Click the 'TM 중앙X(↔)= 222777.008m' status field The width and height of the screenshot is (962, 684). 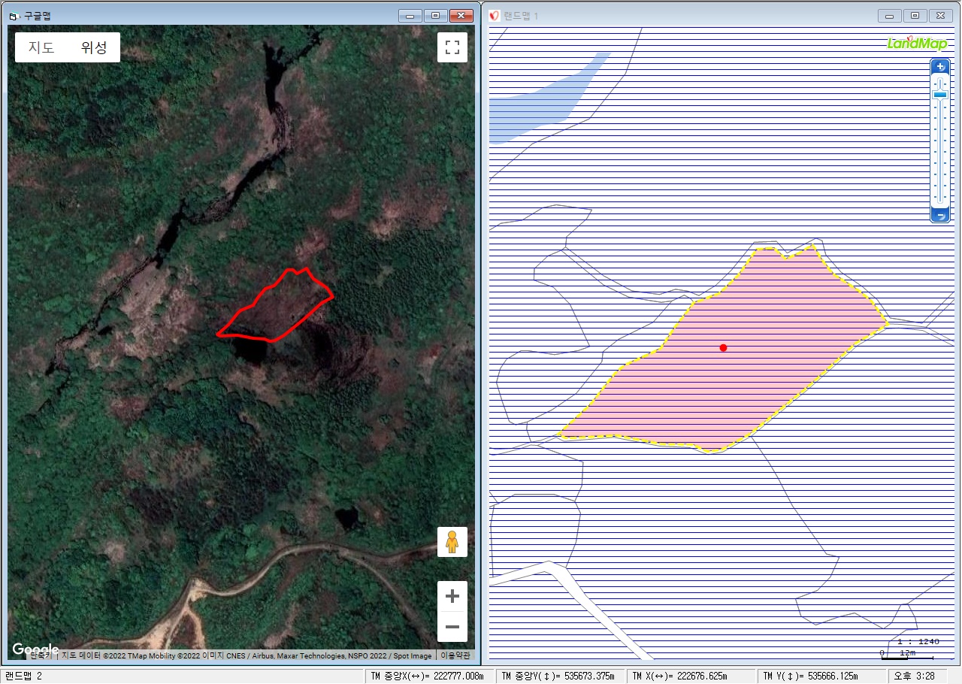tap(429, 676)
